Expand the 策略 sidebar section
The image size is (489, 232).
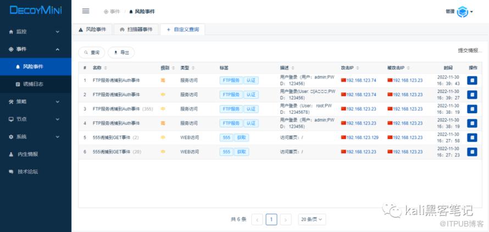click(35, 102)
